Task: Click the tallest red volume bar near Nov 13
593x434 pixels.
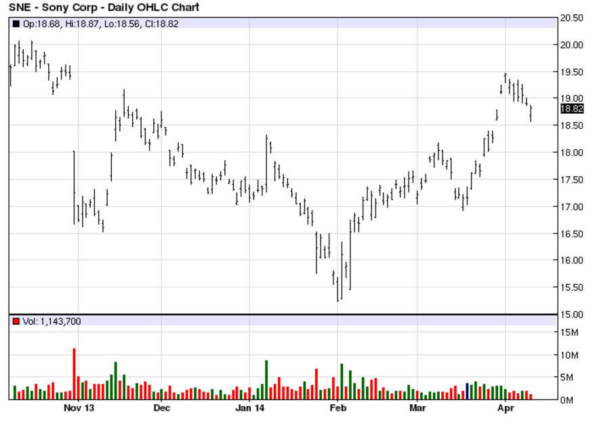Action: (x=74, y=374)
